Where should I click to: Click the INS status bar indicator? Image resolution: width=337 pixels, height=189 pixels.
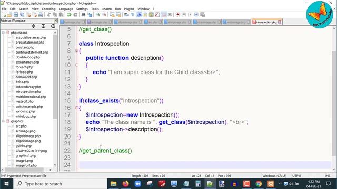pos(328,176)
